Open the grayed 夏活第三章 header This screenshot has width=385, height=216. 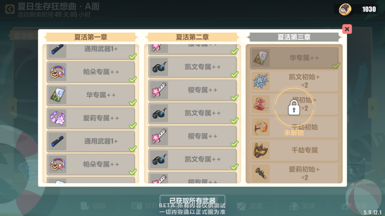[294, 37]
